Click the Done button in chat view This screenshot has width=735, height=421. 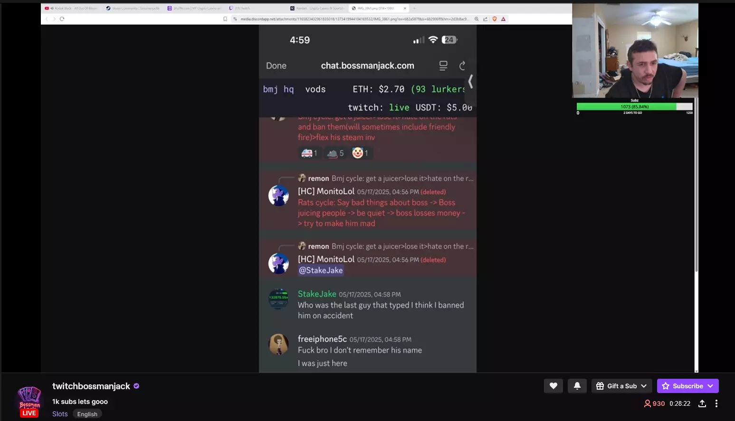[276, 66]
